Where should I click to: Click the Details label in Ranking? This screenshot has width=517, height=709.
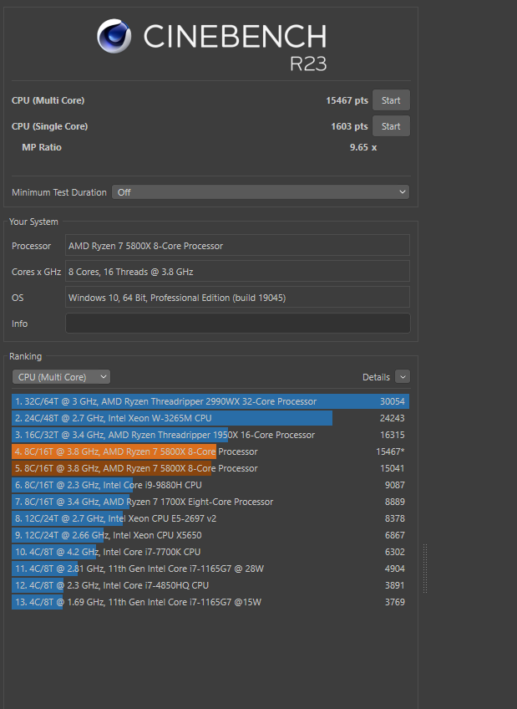(x=376, y=377)
